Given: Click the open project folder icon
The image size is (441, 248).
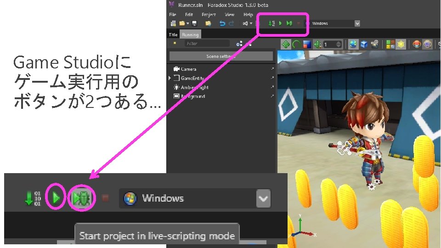Looking at the screenshot, I should coord(182,23).
